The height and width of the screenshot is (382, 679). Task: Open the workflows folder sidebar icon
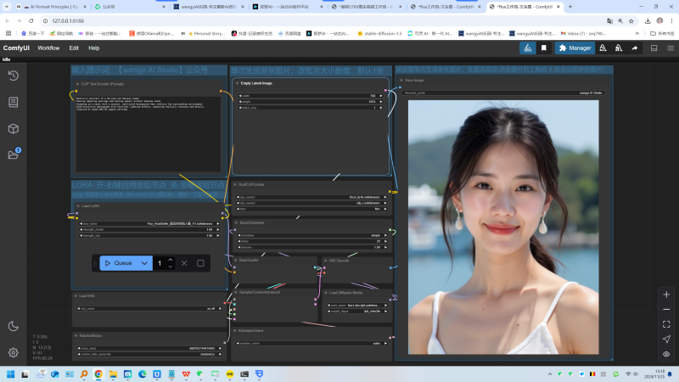pos(14,154)
